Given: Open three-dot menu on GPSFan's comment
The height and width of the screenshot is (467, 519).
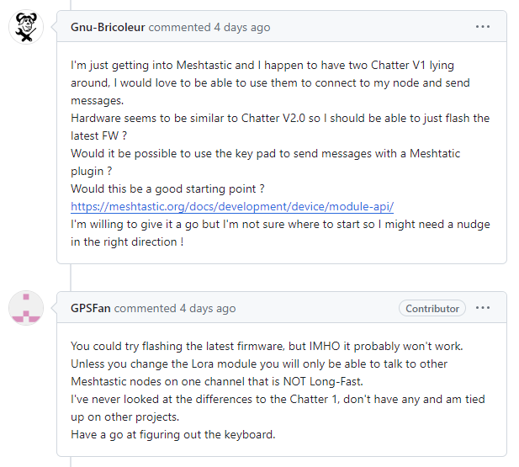Looking at the screenshot, I should [x=482, y=308].
